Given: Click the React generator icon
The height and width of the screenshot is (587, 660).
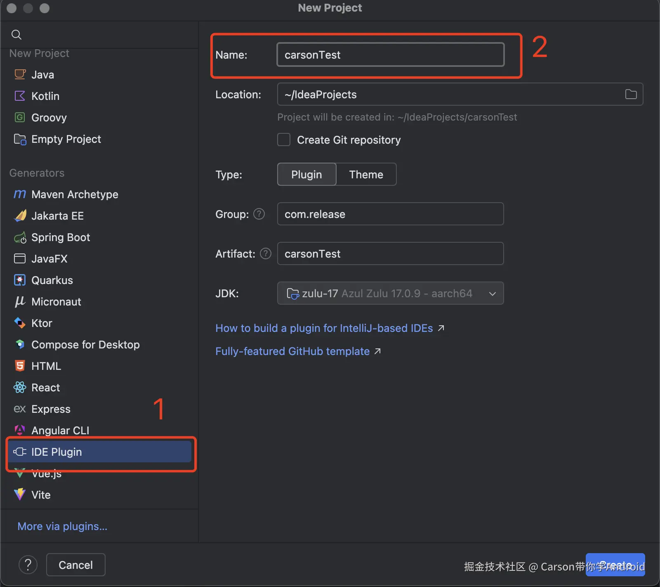Looking at the screenshot, I should pyautogui.click(x=20, y=387).
